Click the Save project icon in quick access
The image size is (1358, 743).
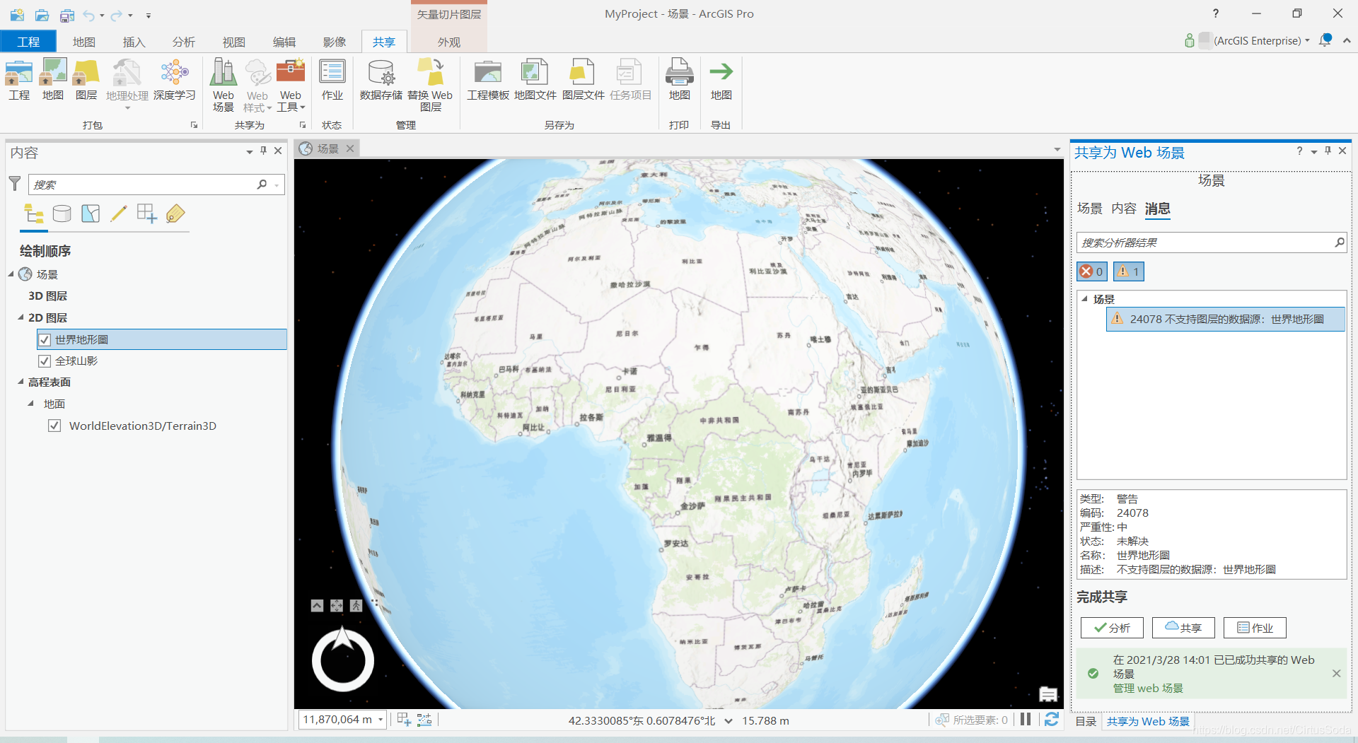click(x=67, y=15)
